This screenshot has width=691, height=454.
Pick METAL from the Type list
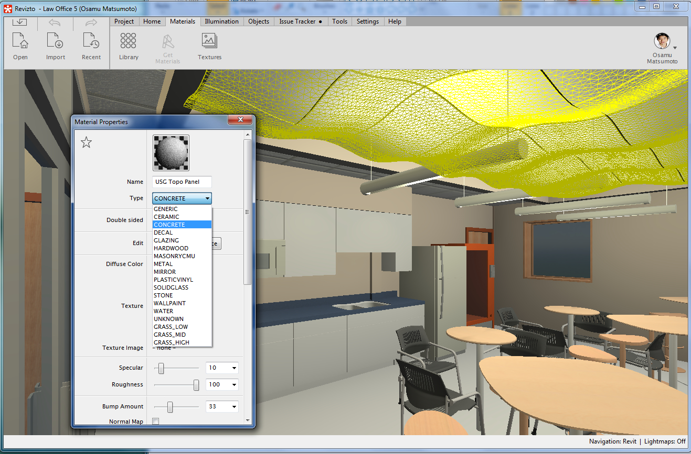[182, 264]
